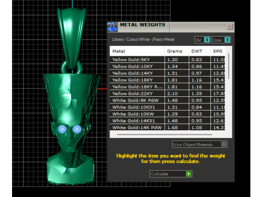
Task: Click the 1.51 grams cell for 14KY
Action: pyautogui.click(x=176, y=73)
